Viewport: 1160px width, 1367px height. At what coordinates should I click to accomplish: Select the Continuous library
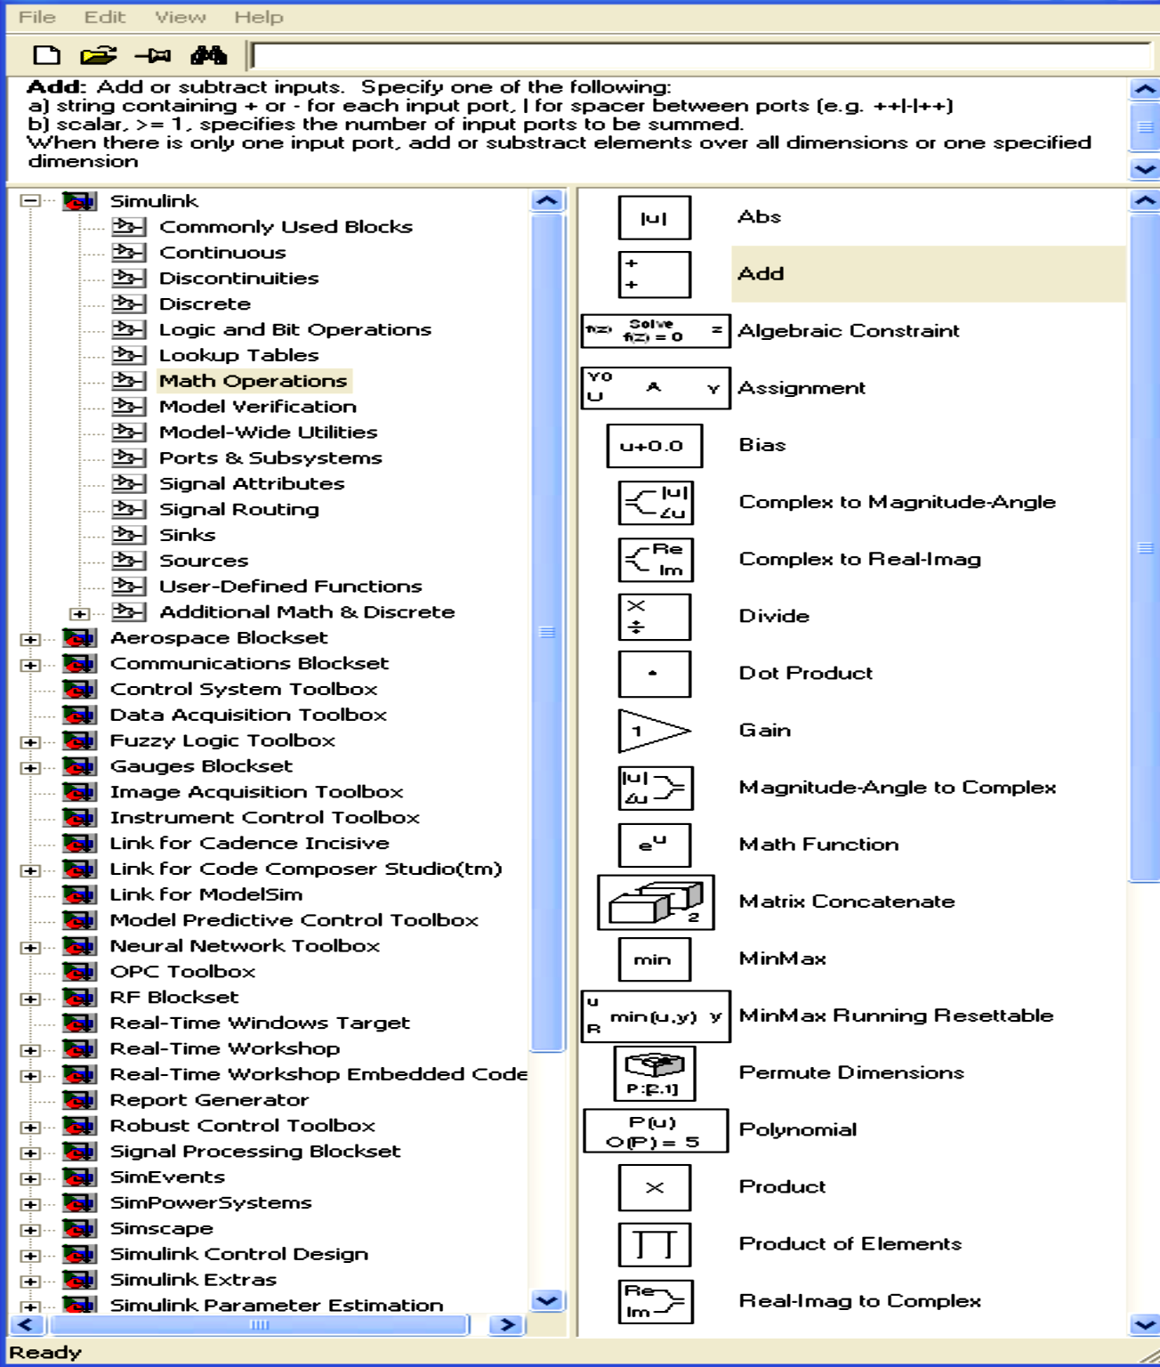pos(222,253)
